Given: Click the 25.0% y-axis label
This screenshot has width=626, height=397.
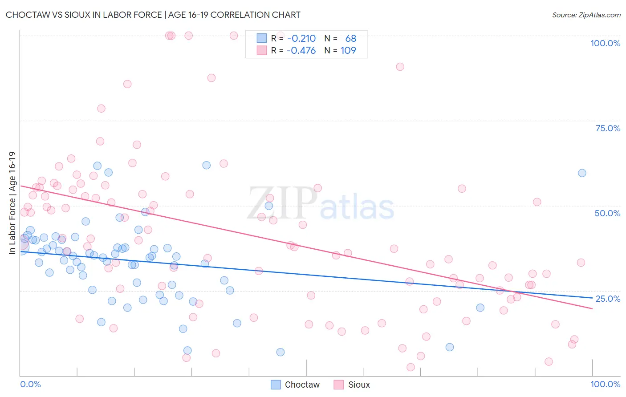Looking at the screenshot, I should pos(608,299).
